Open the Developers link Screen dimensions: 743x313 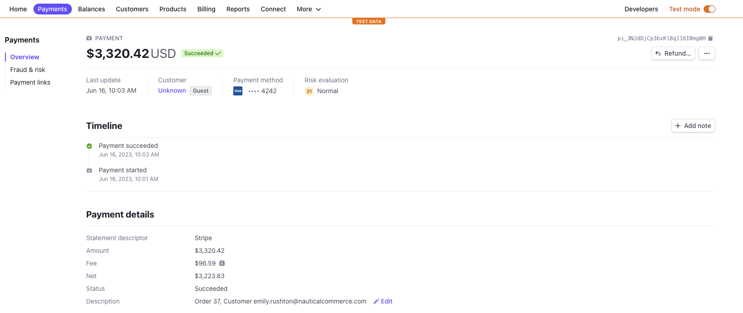click(641, 9)
